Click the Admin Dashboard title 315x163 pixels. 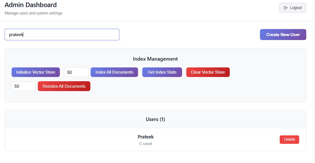[x=30, y=5]
